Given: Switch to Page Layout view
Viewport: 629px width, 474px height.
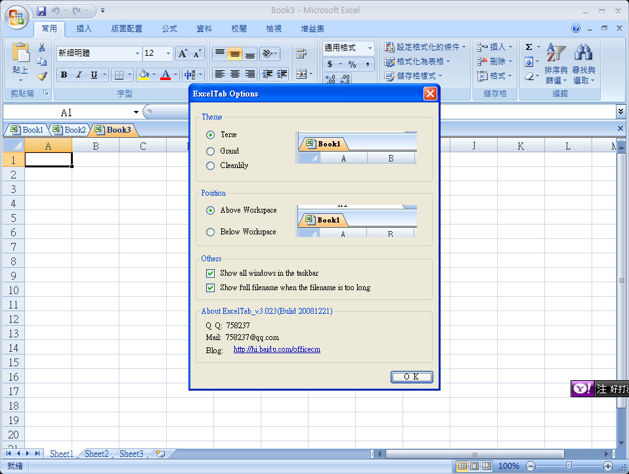Looking at the screenshot, I should coord(475,466).
